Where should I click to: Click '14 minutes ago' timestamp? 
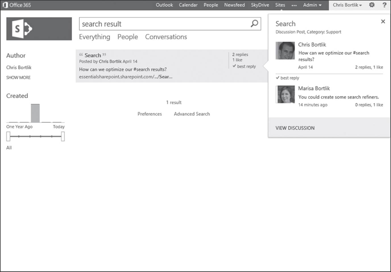tap(313, 105)
